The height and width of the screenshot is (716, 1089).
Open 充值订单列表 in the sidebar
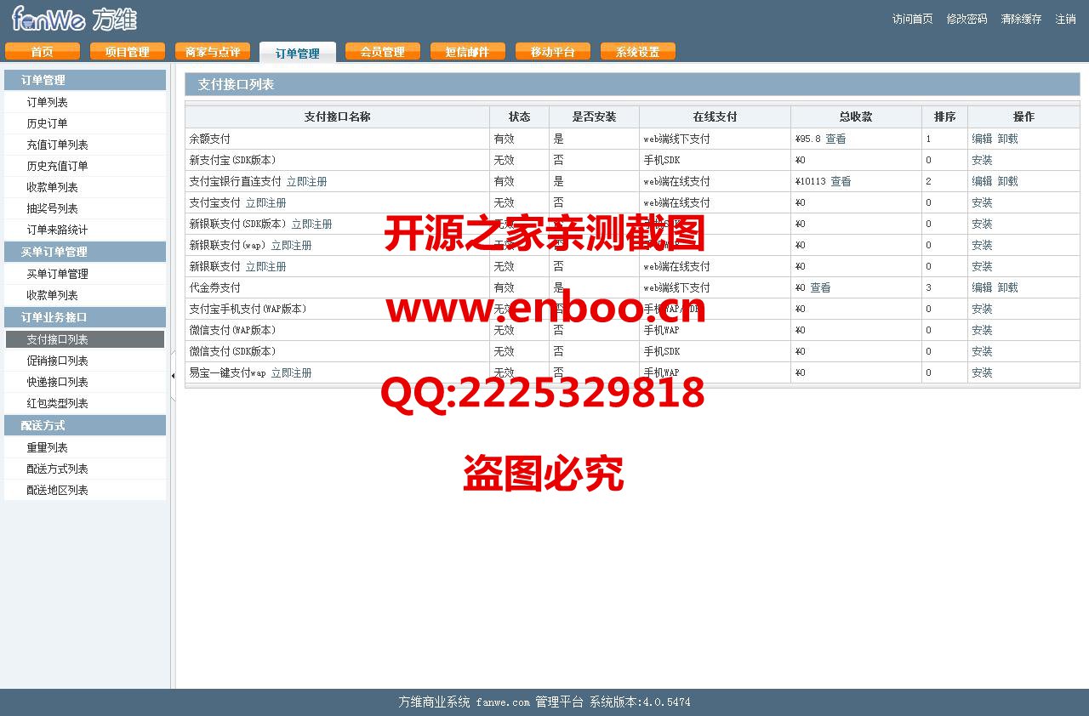(58, 145)
